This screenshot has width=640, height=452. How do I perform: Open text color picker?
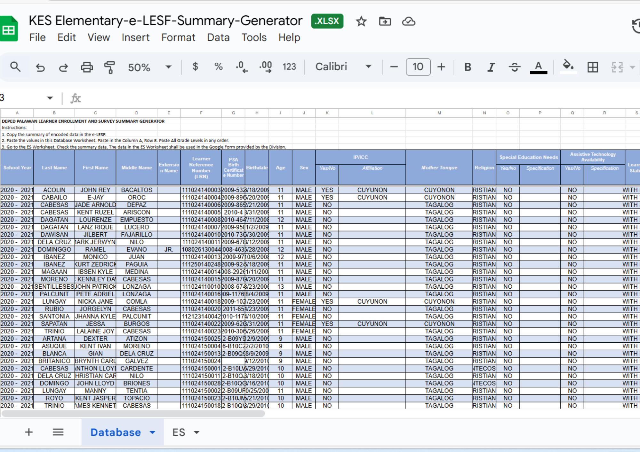coord(539,67)
